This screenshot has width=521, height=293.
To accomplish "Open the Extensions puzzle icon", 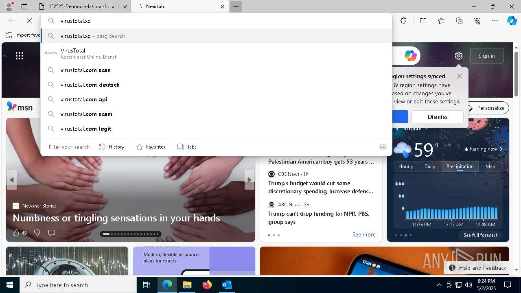I will [403, 21].
